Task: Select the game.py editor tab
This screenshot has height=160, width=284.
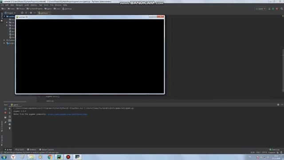Action: [x=43, y=13]
